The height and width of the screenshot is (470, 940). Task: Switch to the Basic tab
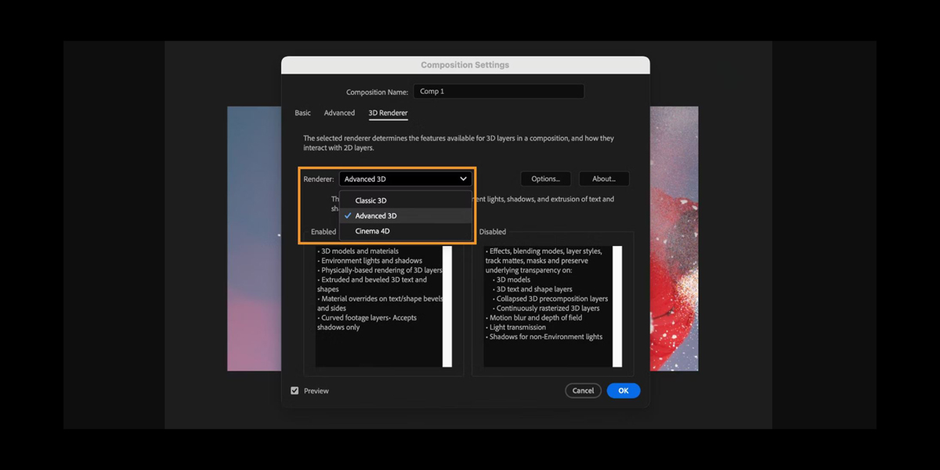coord(302,114)
